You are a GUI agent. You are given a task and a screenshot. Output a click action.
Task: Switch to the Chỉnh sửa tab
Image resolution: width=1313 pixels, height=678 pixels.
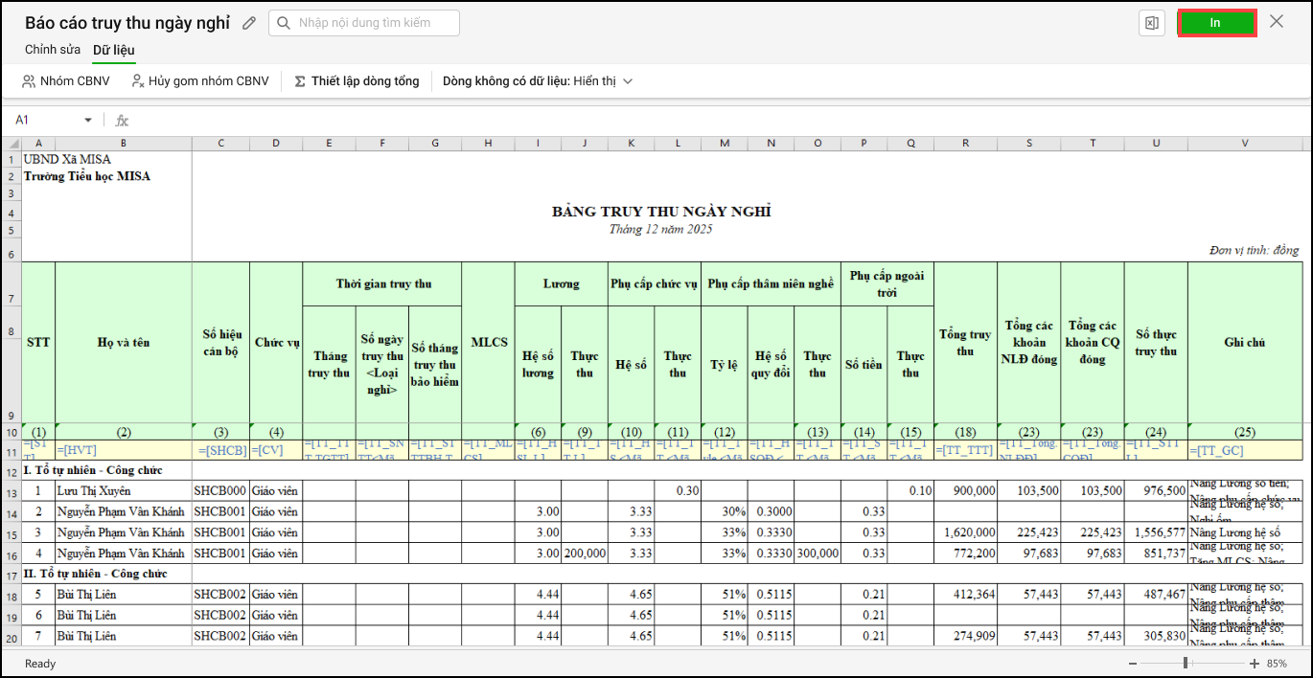coord(53,50)
